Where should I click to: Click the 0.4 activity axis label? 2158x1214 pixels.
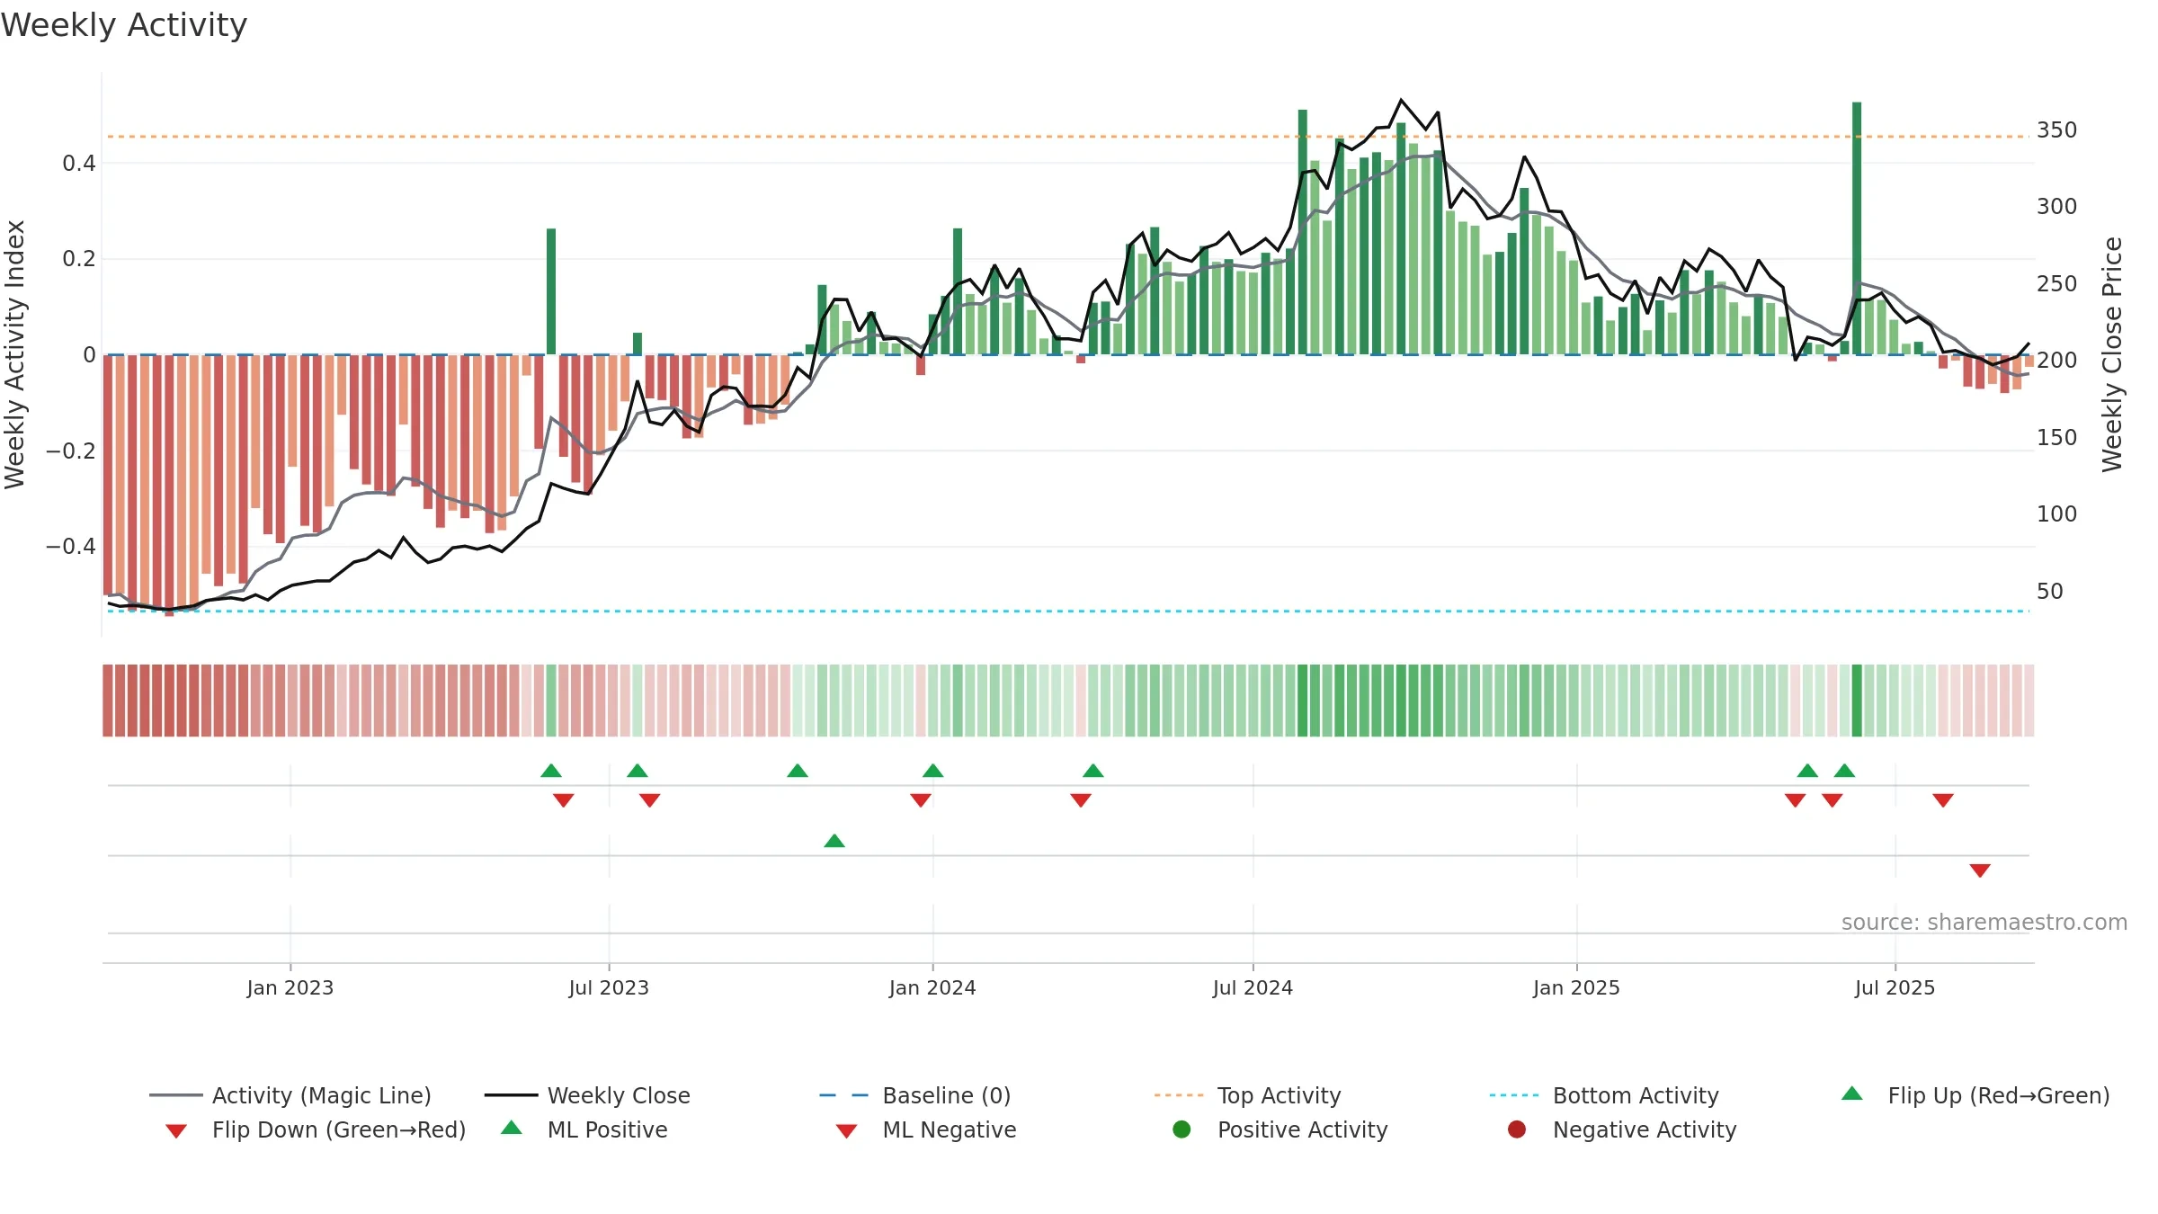79,163
